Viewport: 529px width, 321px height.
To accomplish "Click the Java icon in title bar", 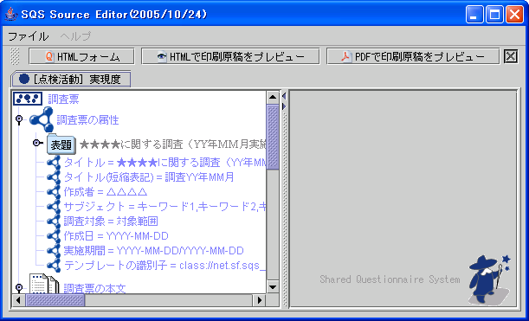I will pos(10,14).
